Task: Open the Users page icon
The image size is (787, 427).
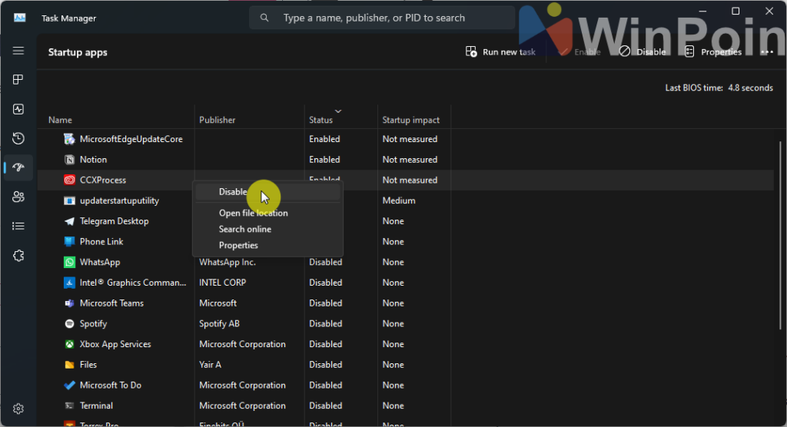Action: click(18, 197)
